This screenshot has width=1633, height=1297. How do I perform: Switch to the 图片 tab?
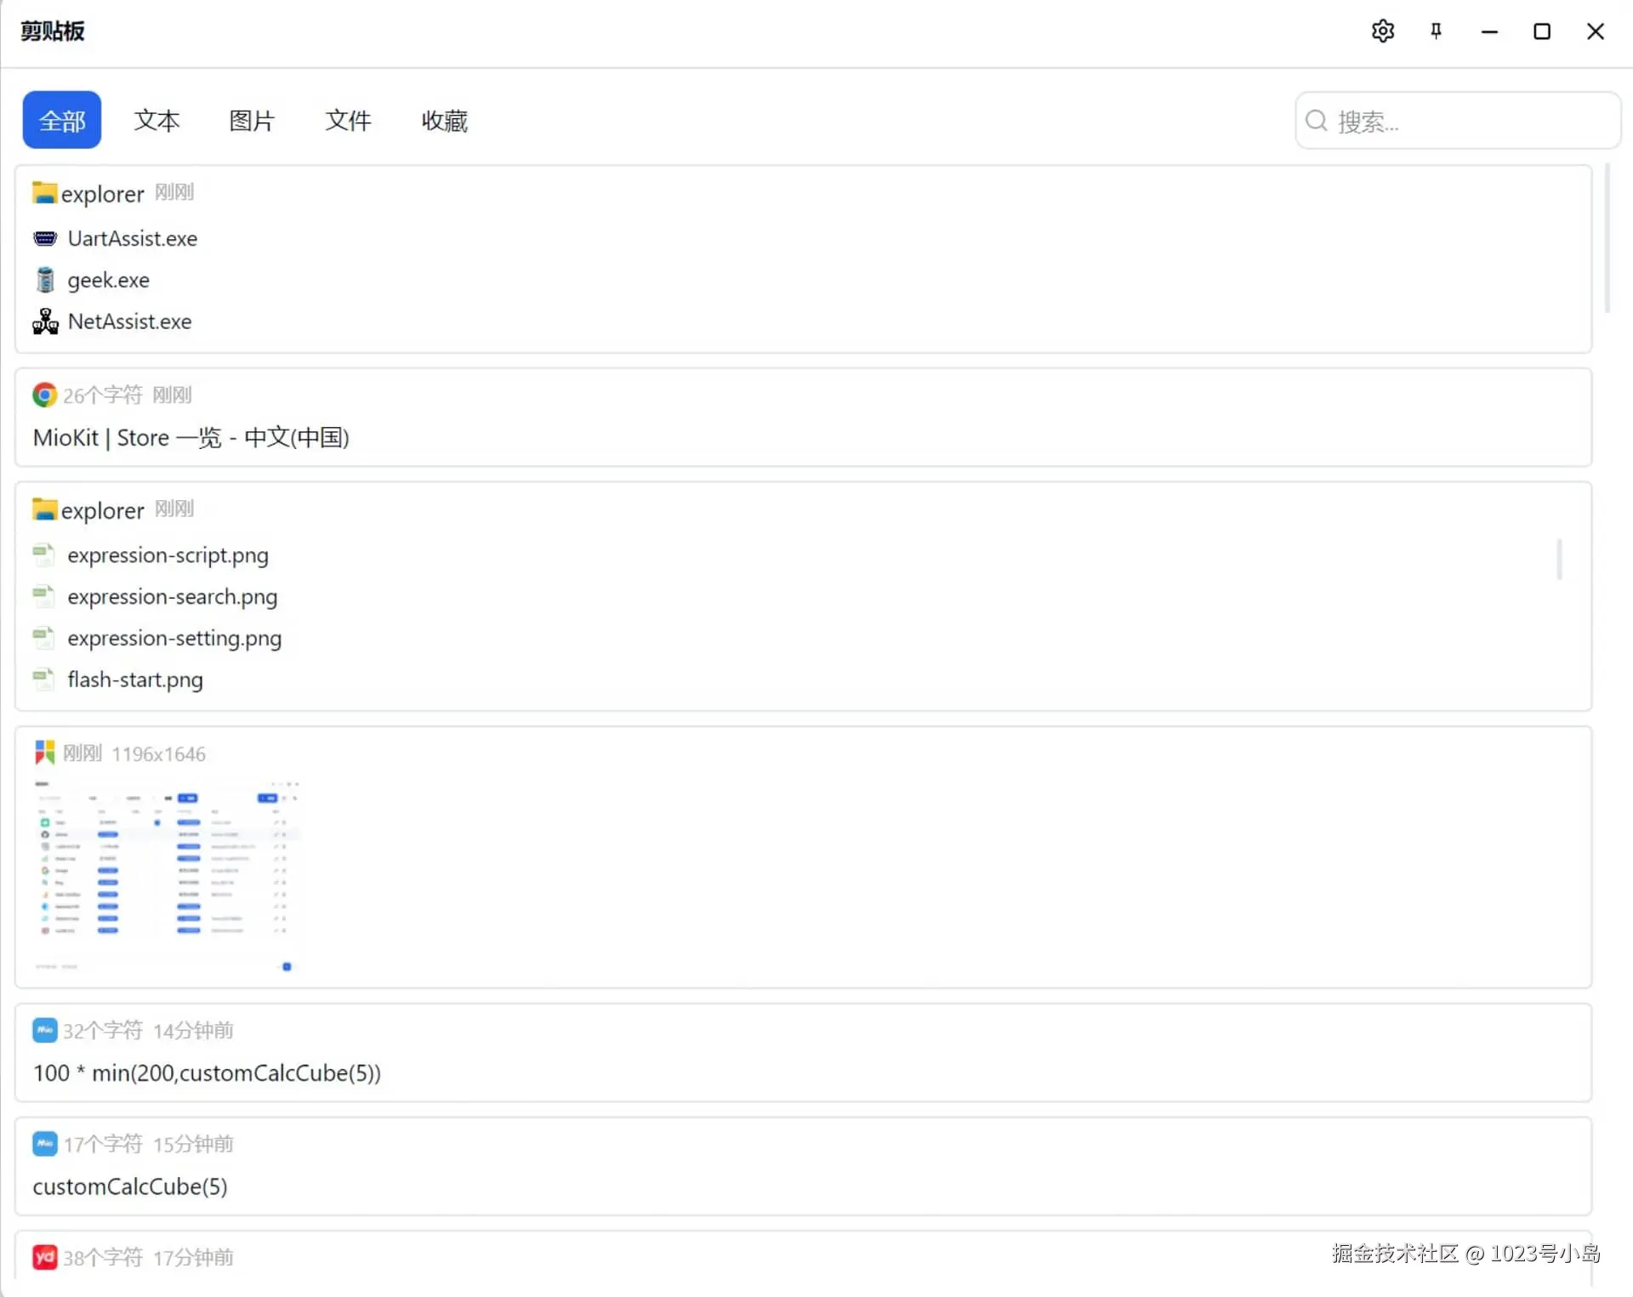point(252,121)
